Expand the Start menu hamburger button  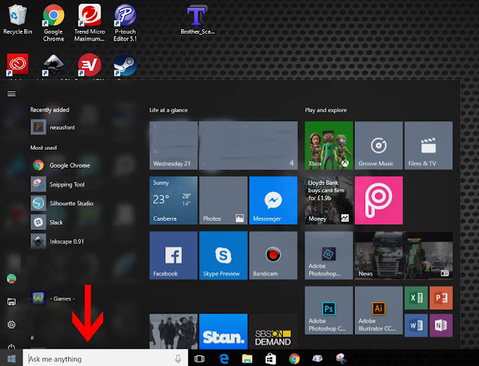click(12, 94)
